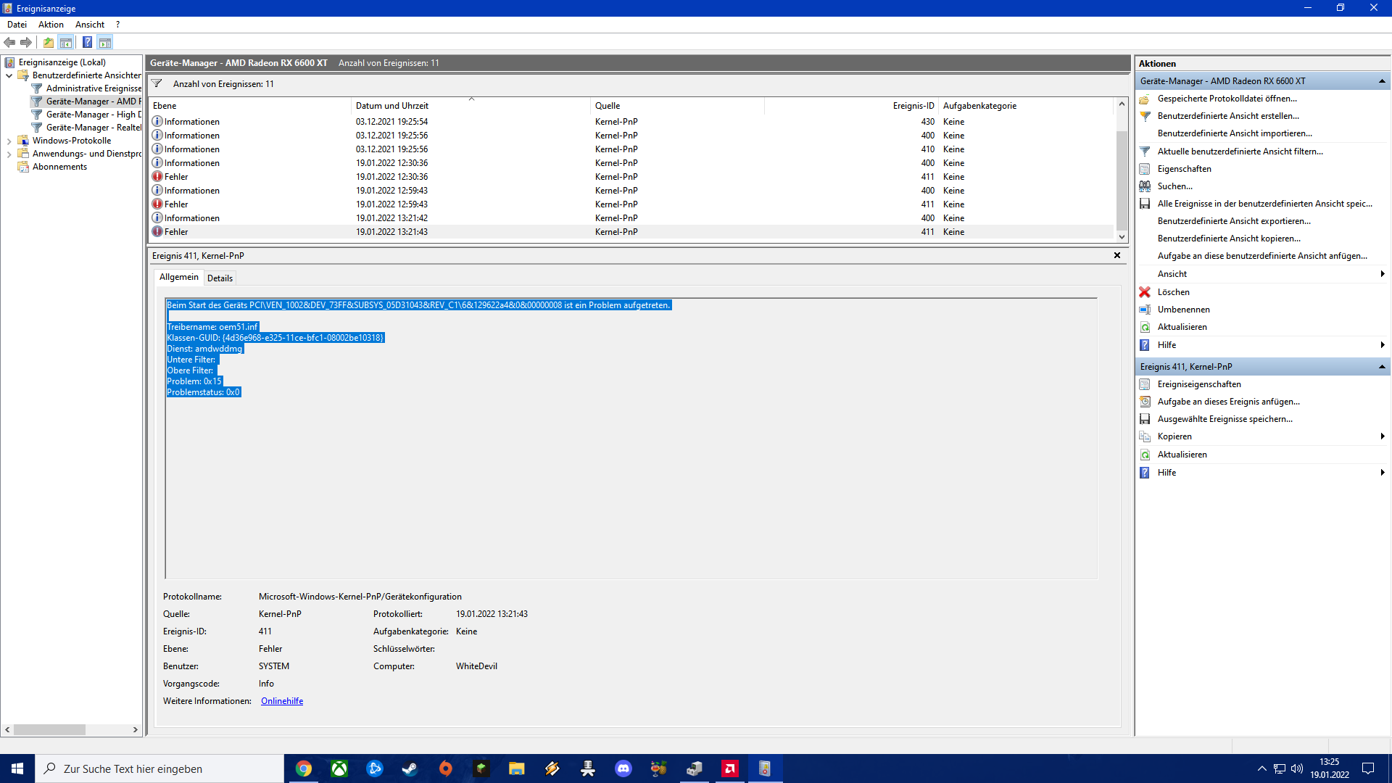Click the Eigenschaften icon in actions

[x=1145, y=169]
